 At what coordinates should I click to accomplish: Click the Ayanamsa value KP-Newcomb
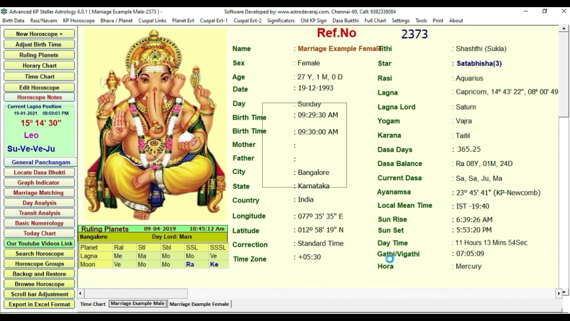[498, 193]
